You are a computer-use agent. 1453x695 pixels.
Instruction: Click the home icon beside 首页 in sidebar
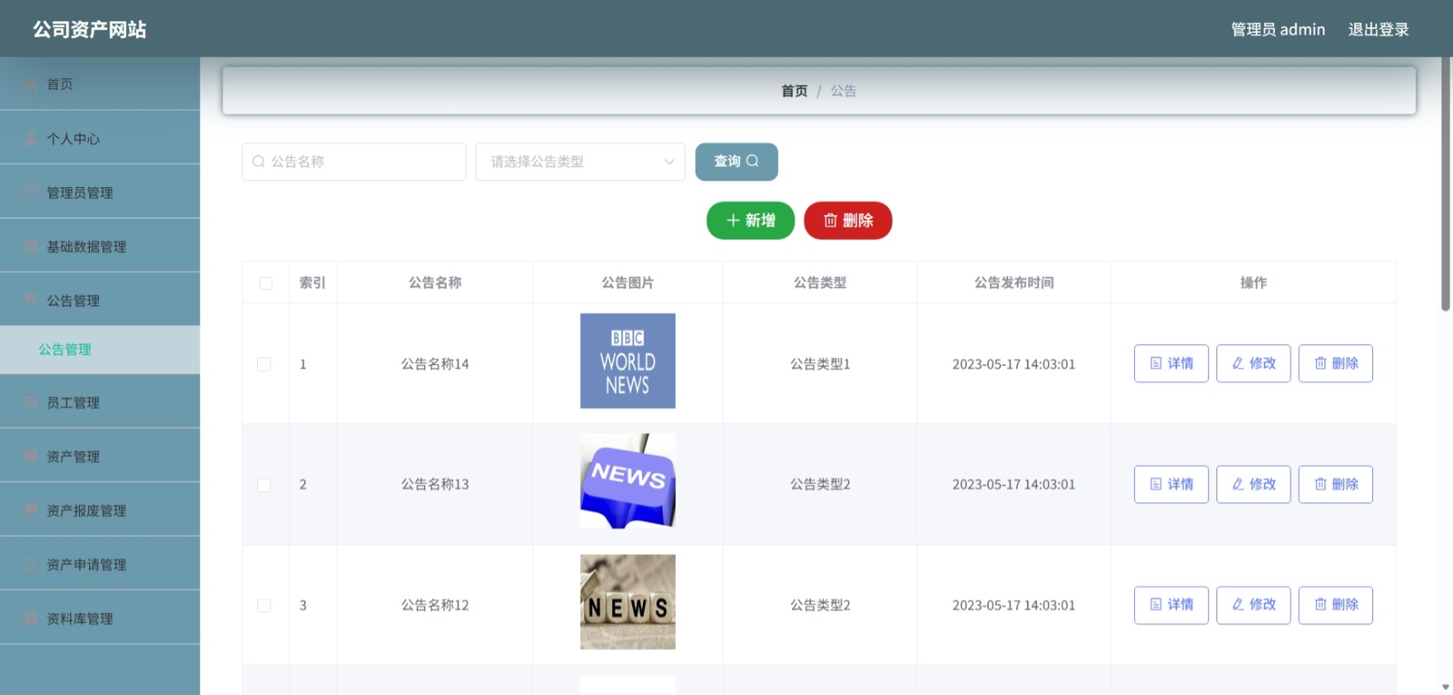(x=30, y=85)
